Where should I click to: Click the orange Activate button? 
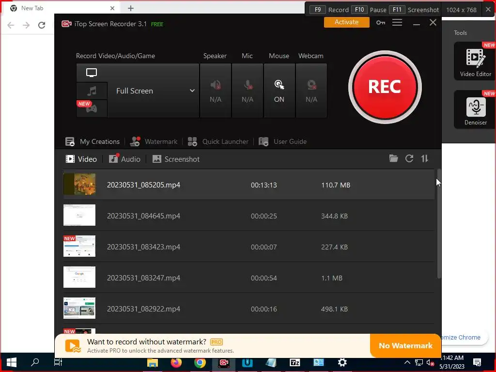point(346,22)
